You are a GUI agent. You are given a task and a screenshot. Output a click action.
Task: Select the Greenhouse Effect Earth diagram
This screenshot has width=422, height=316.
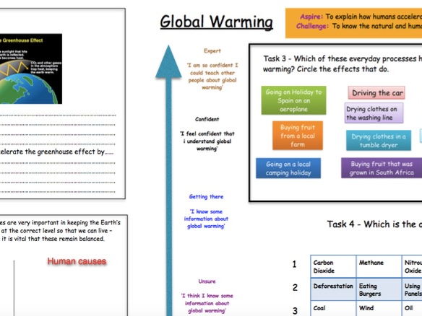(x=31, y=69)
